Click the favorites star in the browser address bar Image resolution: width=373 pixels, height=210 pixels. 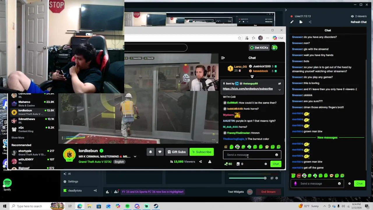240,38
